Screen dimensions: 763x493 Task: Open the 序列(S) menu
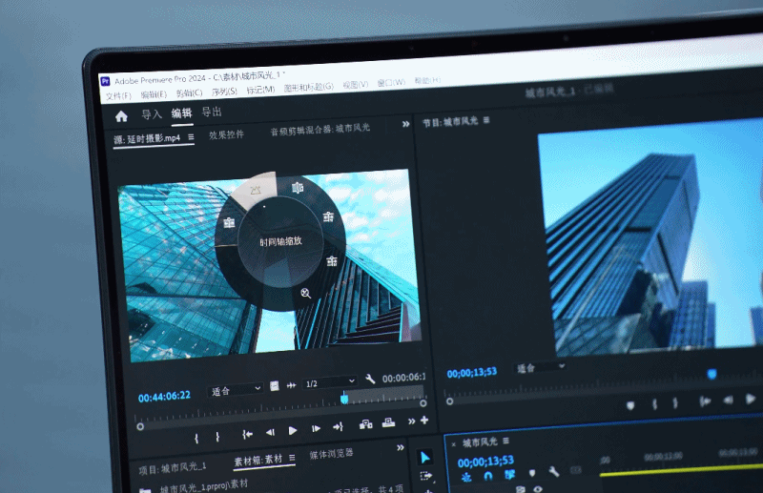pyautogui.click(x=224, y=93)
